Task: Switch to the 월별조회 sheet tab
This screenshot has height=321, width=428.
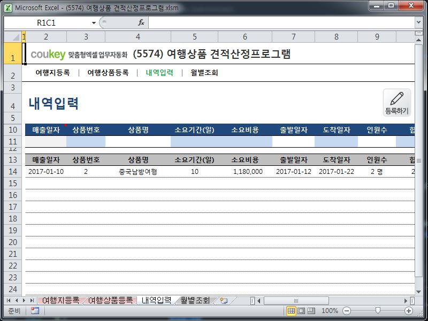Action: click(195, 301)
